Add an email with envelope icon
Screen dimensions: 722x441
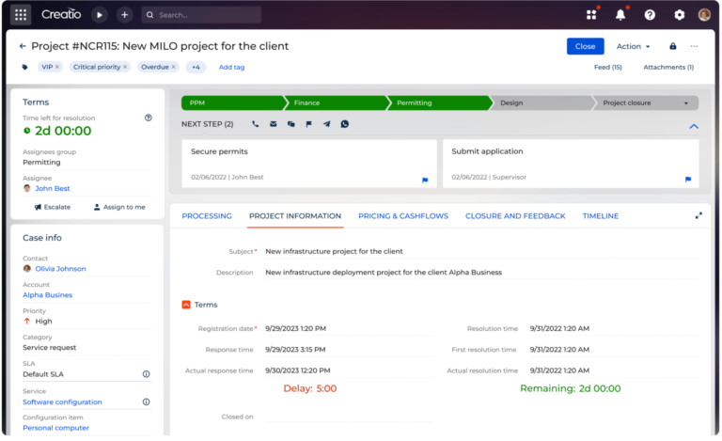273,124
